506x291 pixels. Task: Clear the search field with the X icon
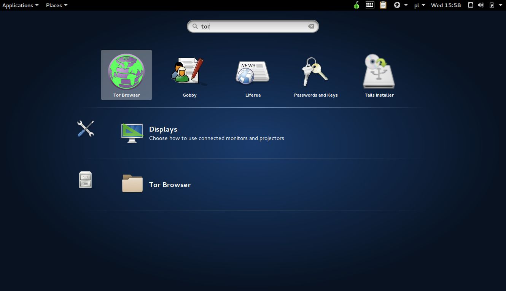pyautogui.click(x=311, y=26)
